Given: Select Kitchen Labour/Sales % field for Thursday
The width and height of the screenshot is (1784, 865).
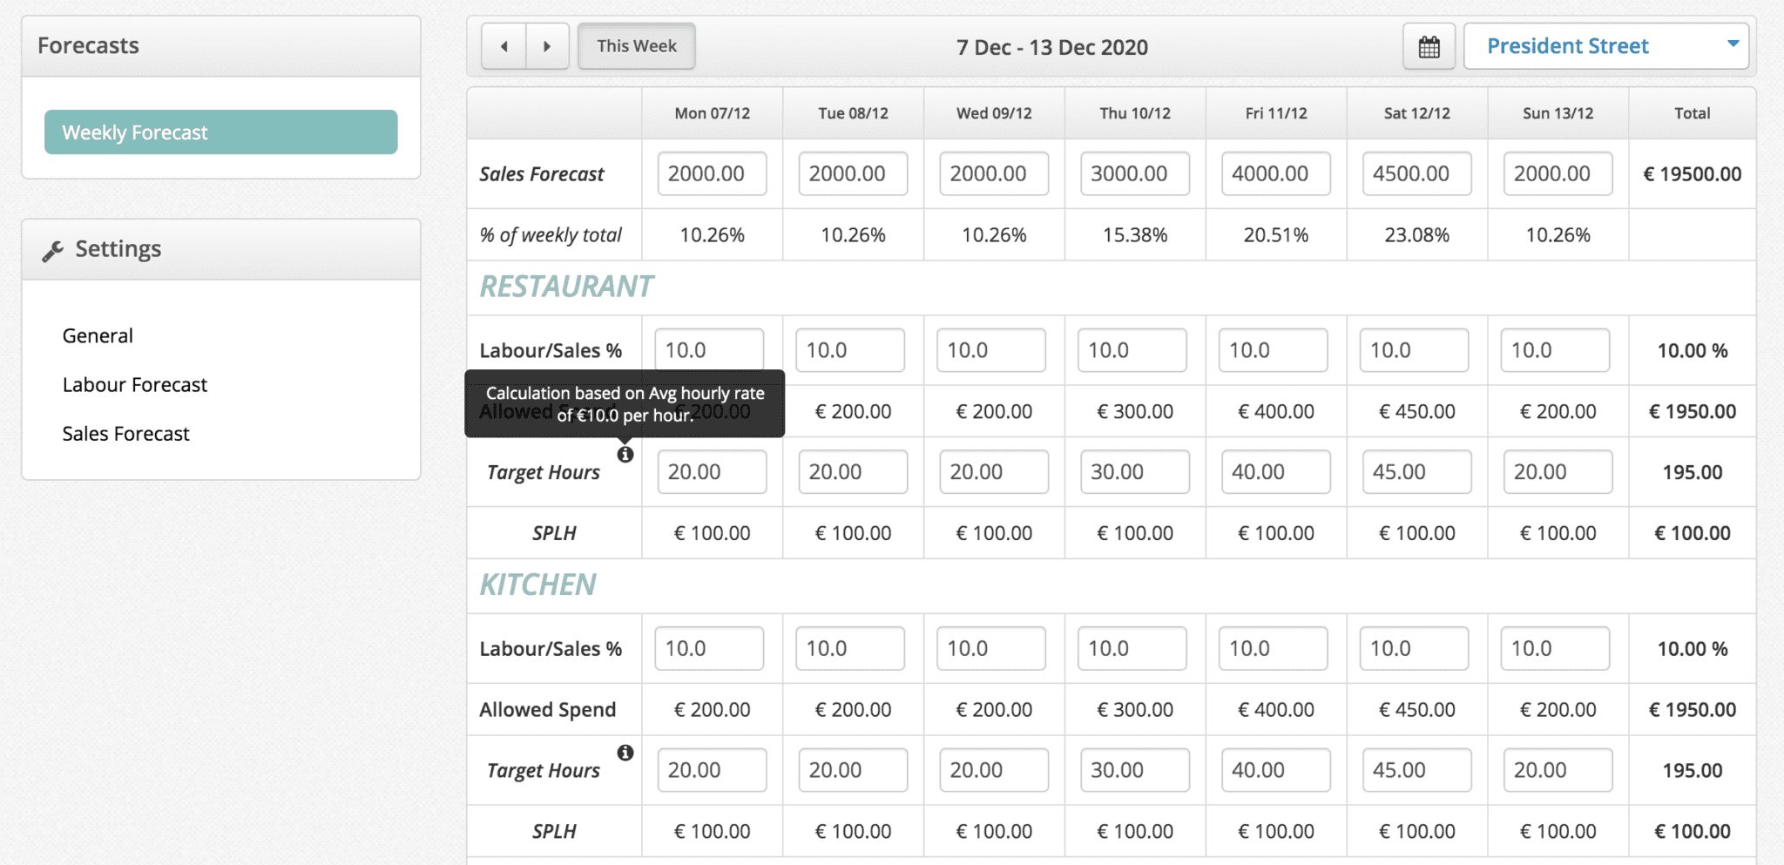Looking at the screenshot, I should 1132,649.
